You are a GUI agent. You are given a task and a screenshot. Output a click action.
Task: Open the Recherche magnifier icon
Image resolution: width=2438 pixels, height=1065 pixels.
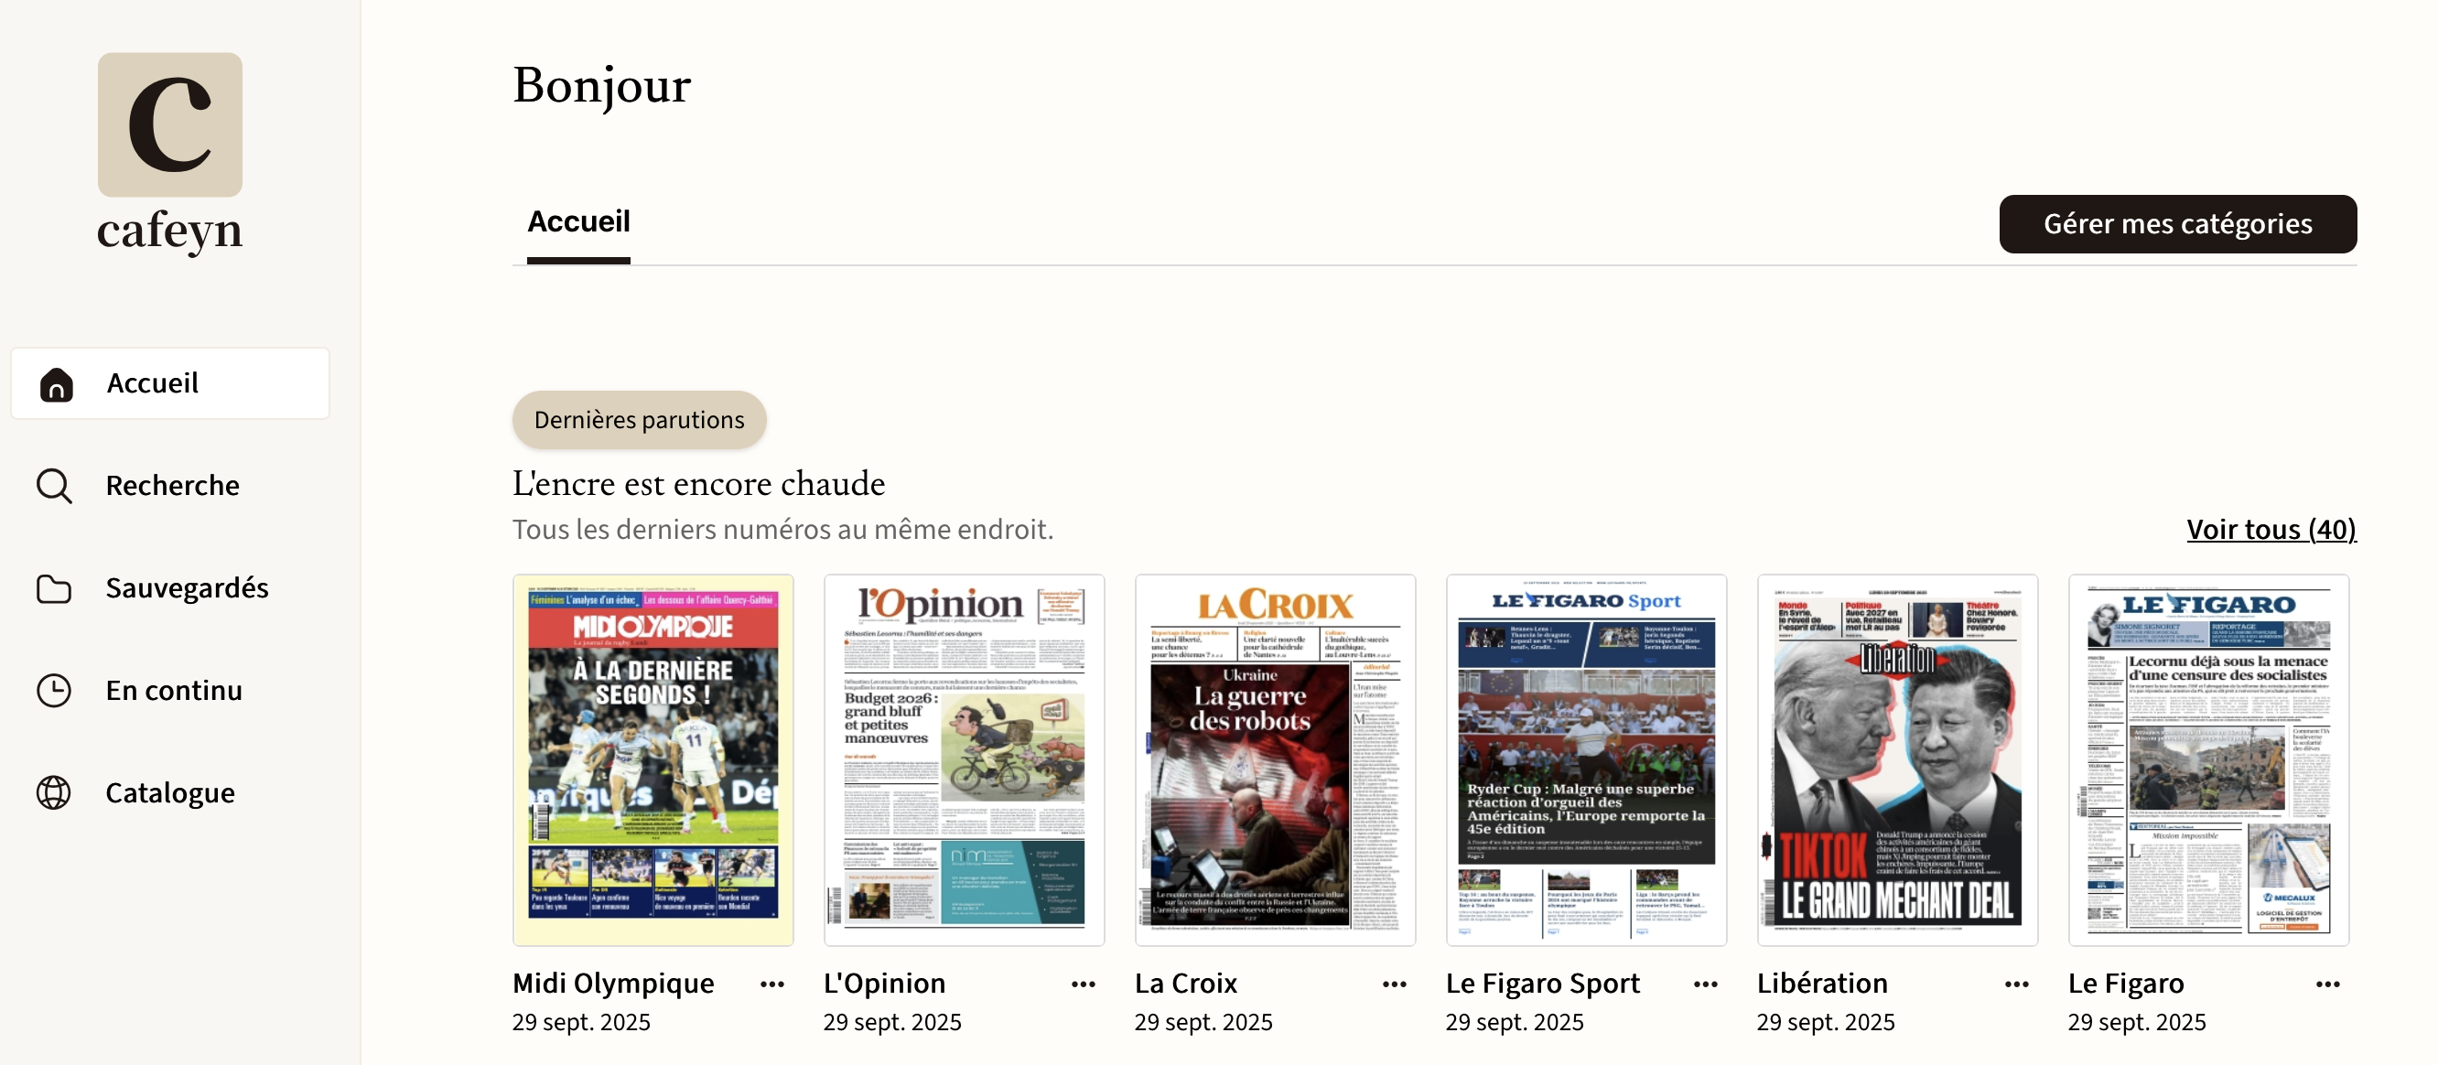(x=54, y=486)
